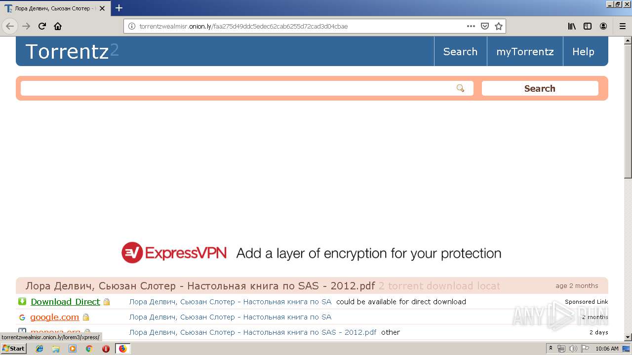This screenshot has width=632, height=355.
Task: Click the page scrollbar up arrow
Action: (x=628, y=40)
